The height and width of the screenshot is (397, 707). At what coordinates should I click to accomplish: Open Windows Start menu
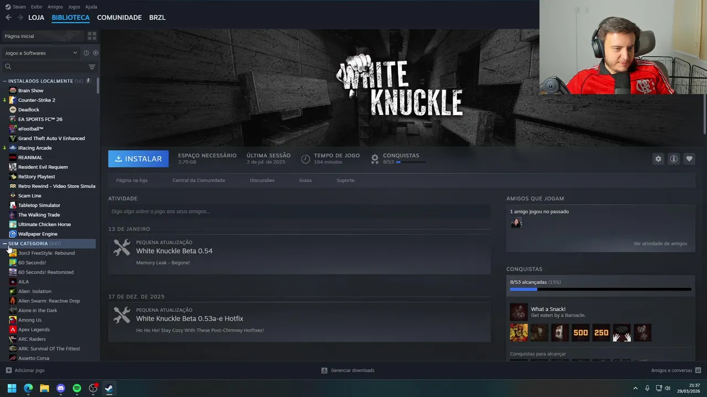pyautogui.click(x=12, y=388)
